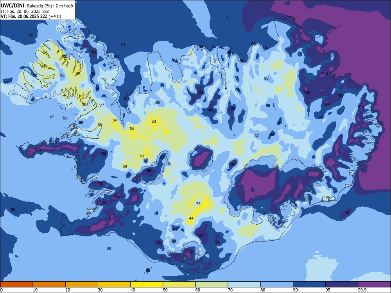Image resolution: width=391 pixels, height=293 pixels.
Task: Select the '60' tick label on the color scale
Action: tap(198, 290)
